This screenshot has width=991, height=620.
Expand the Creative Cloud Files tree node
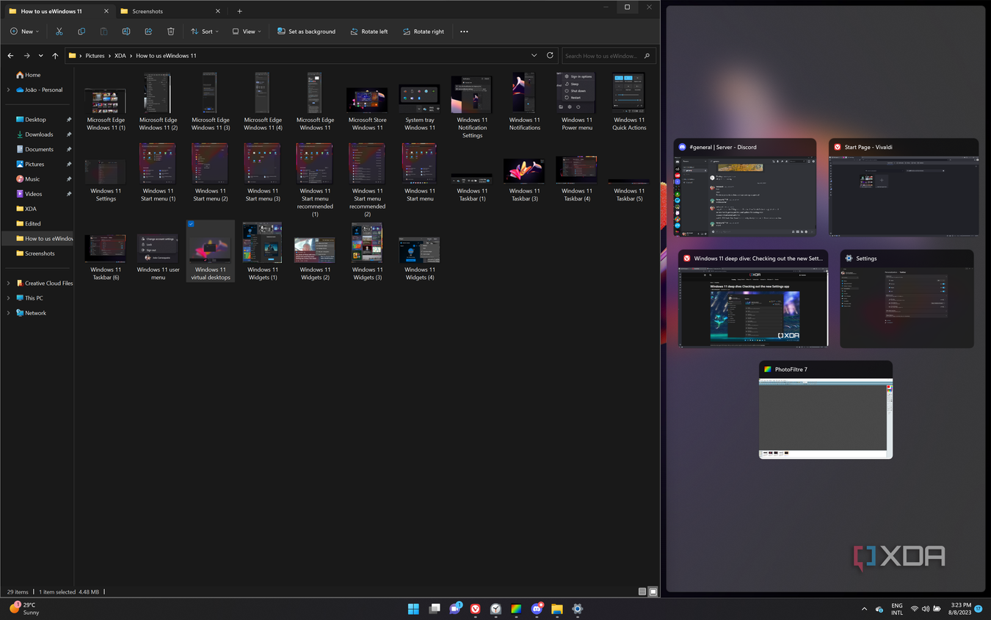[8, 284]
